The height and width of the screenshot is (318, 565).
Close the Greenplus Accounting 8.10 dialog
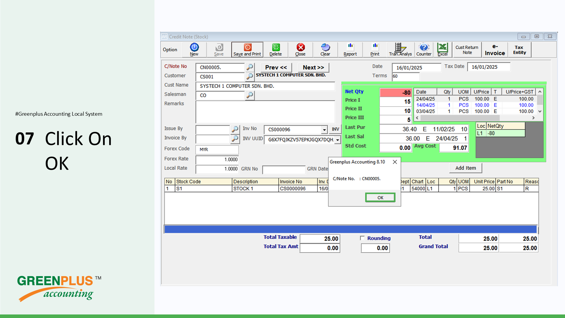coord(395,162)
